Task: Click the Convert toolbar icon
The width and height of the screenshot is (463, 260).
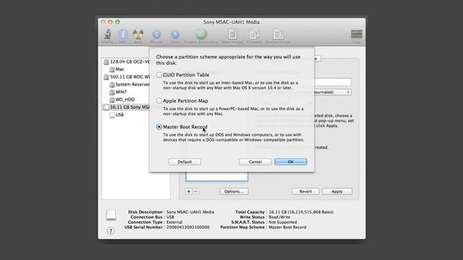Action: [x=254, y=36]
